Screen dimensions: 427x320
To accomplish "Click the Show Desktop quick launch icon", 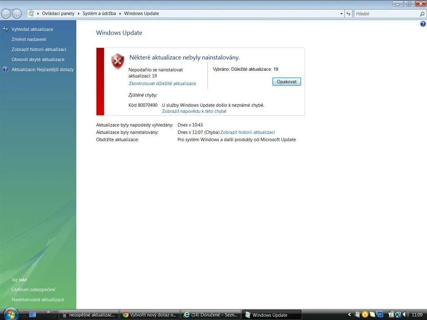I will tap(33, 315).
